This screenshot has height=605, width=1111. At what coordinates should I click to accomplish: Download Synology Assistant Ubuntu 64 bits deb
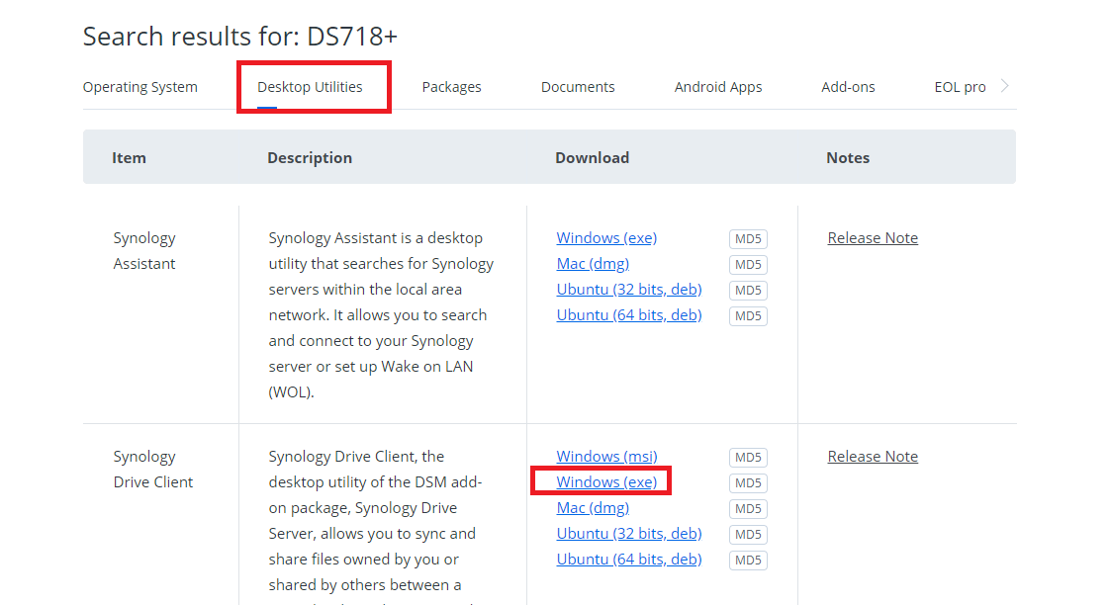point(629,315)
